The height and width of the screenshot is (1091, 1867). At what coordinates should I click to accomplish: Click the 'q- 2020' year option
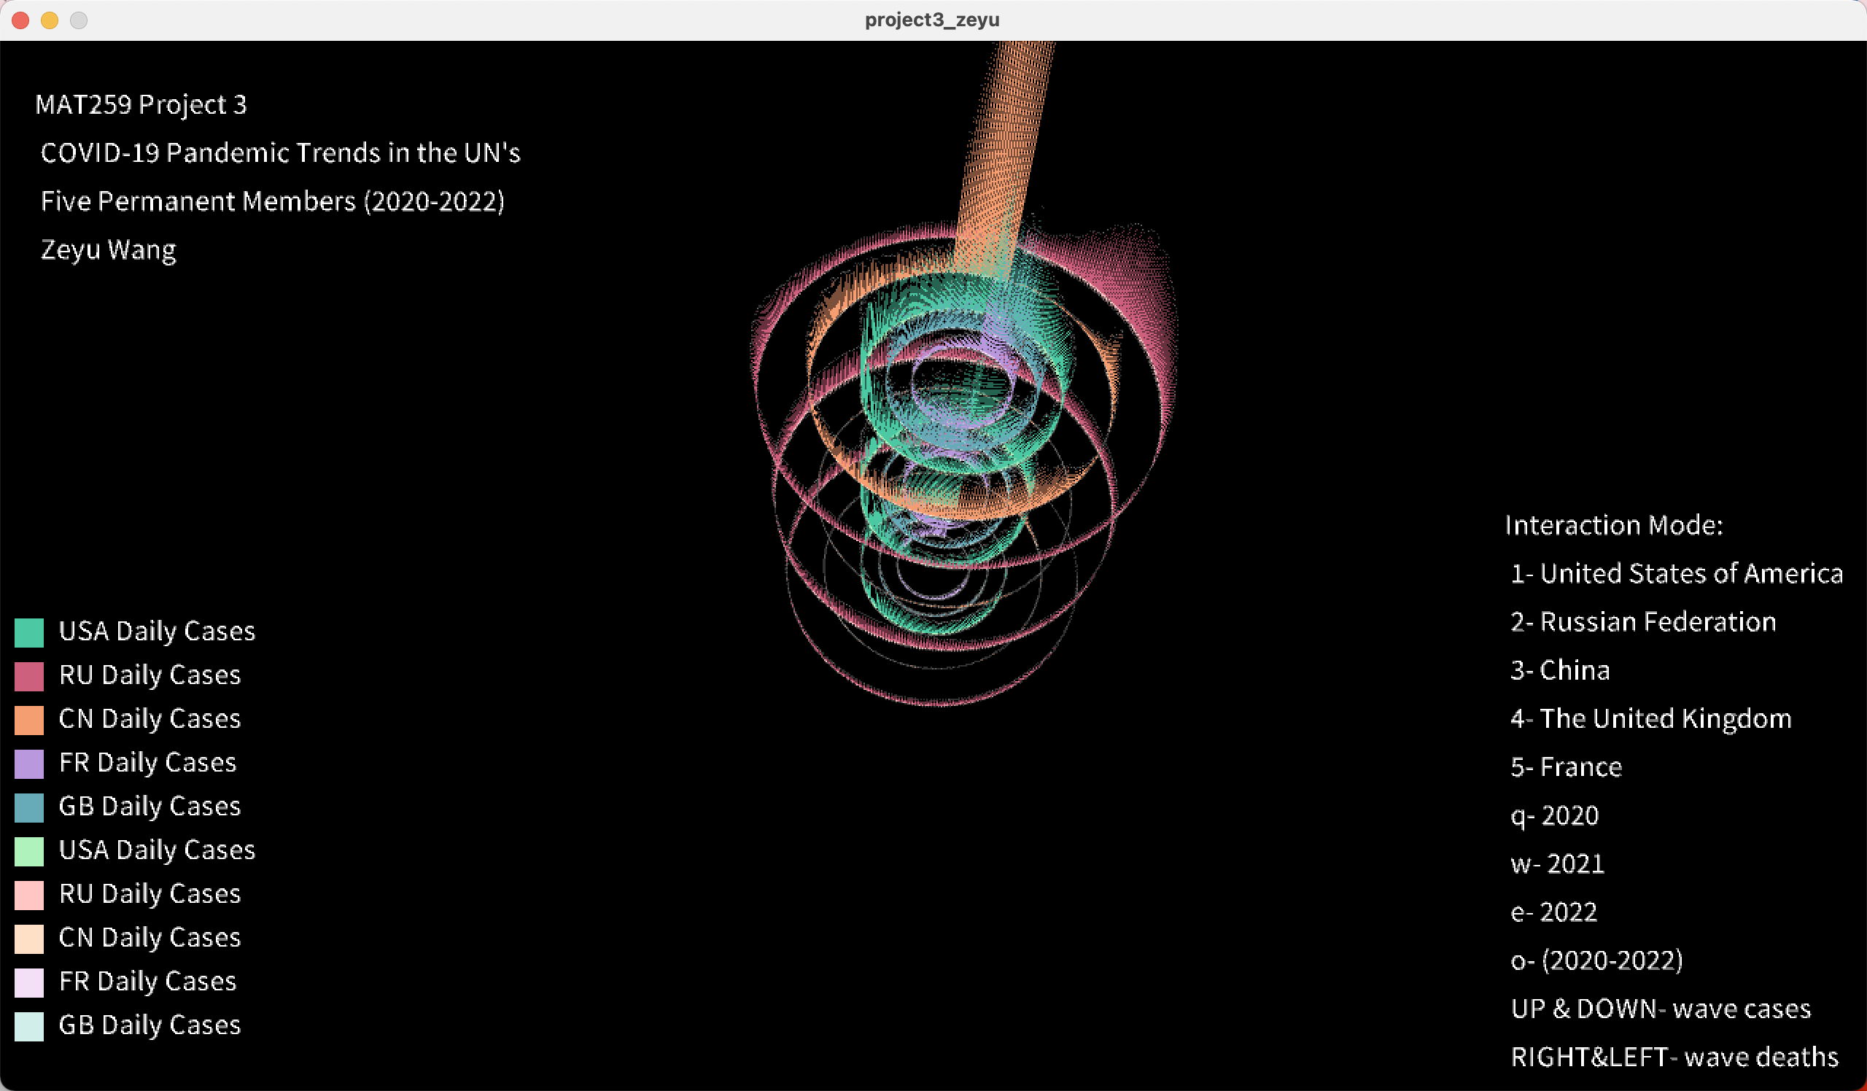[x=1553, y=815]
